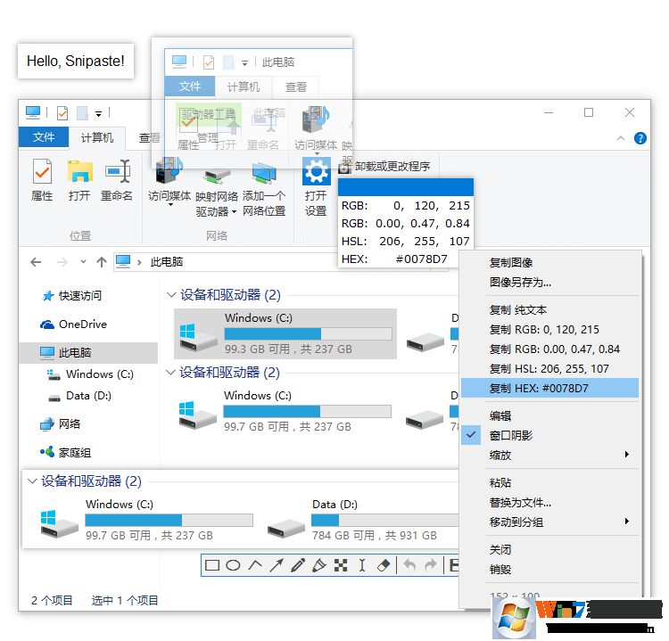Activate the marker highlighter tool
This screenshot has height=641, width=669.
(x=319, y=565)
